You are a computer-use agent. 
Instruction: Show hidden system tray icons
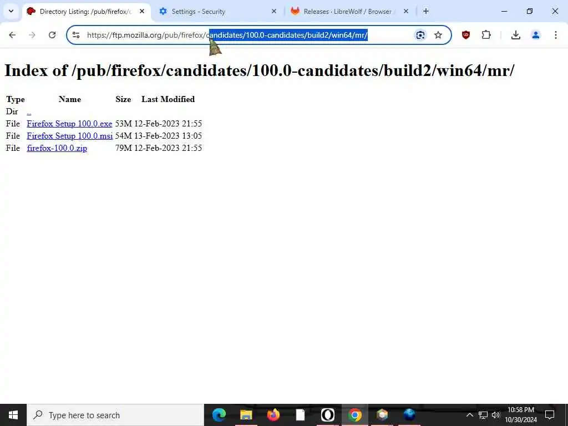[x=469, y=415]
